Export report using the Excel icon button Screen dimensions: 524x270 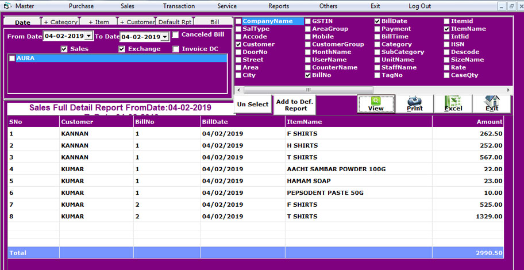(453, 104)
